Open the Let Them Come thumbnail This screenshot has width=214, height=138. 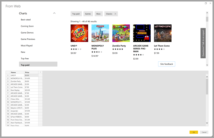[x=163, y=33]
